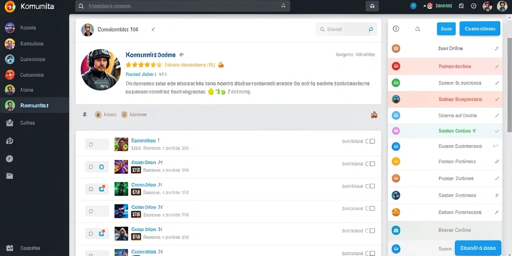
Task: Expand the arrow on the Snems ad Onohe row
Action: (496, 115)
